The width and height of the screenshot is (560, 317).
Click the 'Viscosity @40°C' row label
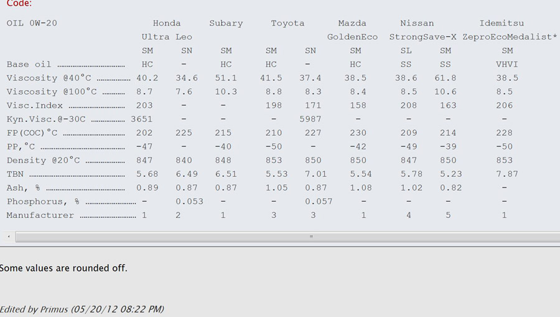click(49, 78)
